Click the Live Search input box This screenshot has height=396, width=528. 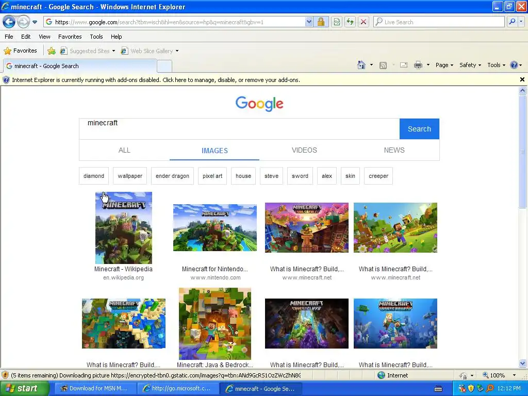click(438, 22)
